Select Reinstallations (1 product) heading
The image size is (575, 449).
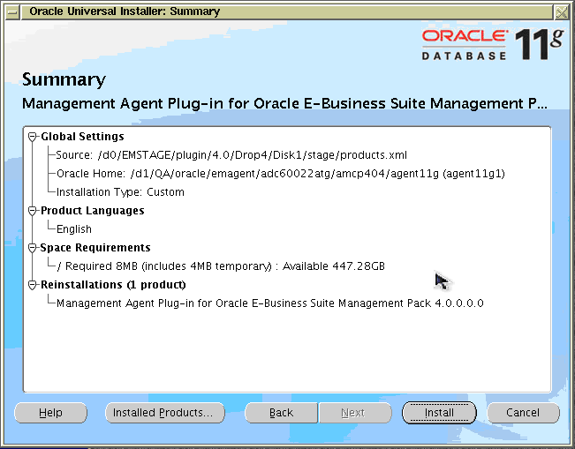point(113,285)
